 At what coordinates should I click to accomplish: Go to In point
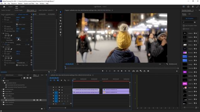click(x=115, y=71)
